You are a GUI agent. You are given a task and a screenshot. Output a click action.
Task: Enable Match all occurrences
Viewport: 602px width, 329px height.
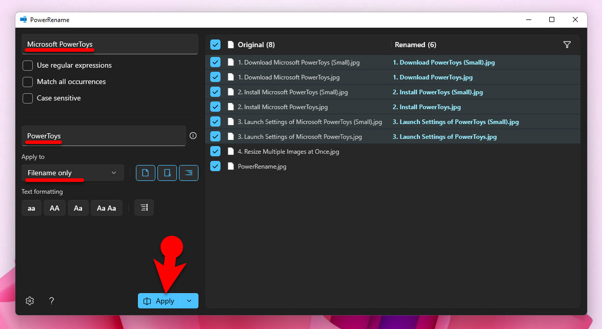pyautogui.click(x=28, y=82)
